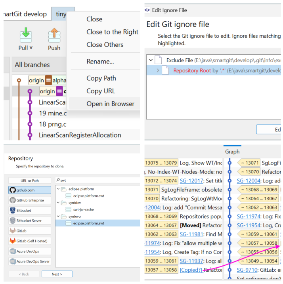Click the eclipse-platform folder icon
The height and width of the screenshot is (284, 283).
pyautogui.click(x=64, y=189)
